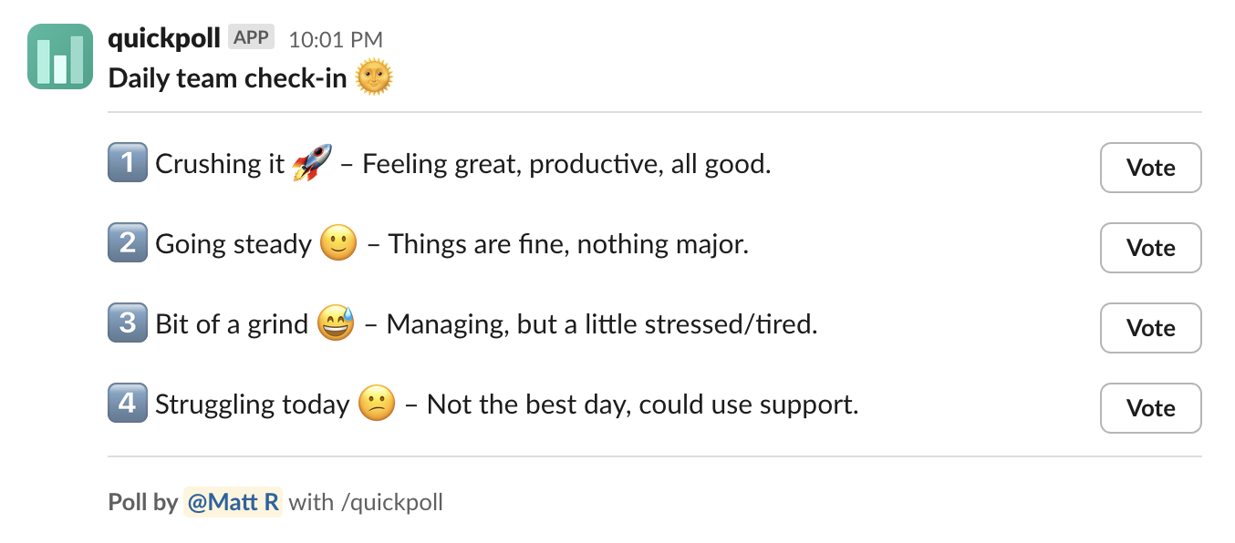Click the sun emoji in poll title

pyautogui.click(x=374, y=77)
